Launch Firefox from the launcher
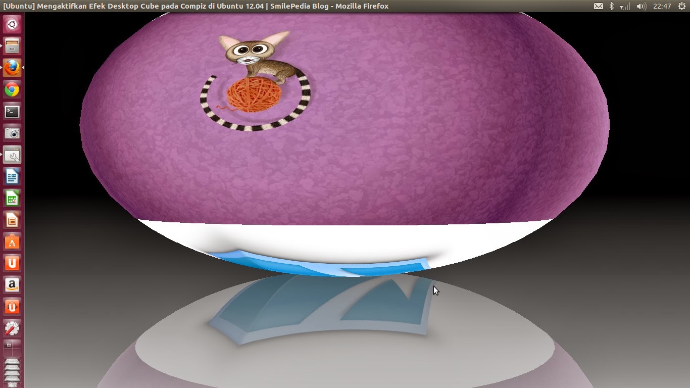Screen dimensions: 690x388 click(12, 68)
